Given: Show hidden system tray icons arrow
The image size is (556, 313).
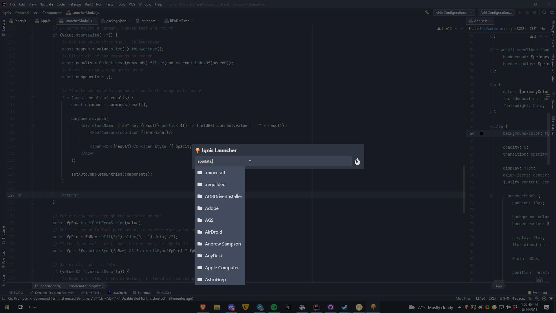Looking at the screenshot, I should tap(459, 307).
